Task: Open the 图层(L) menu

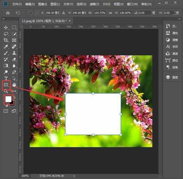Action: point(55,4)
